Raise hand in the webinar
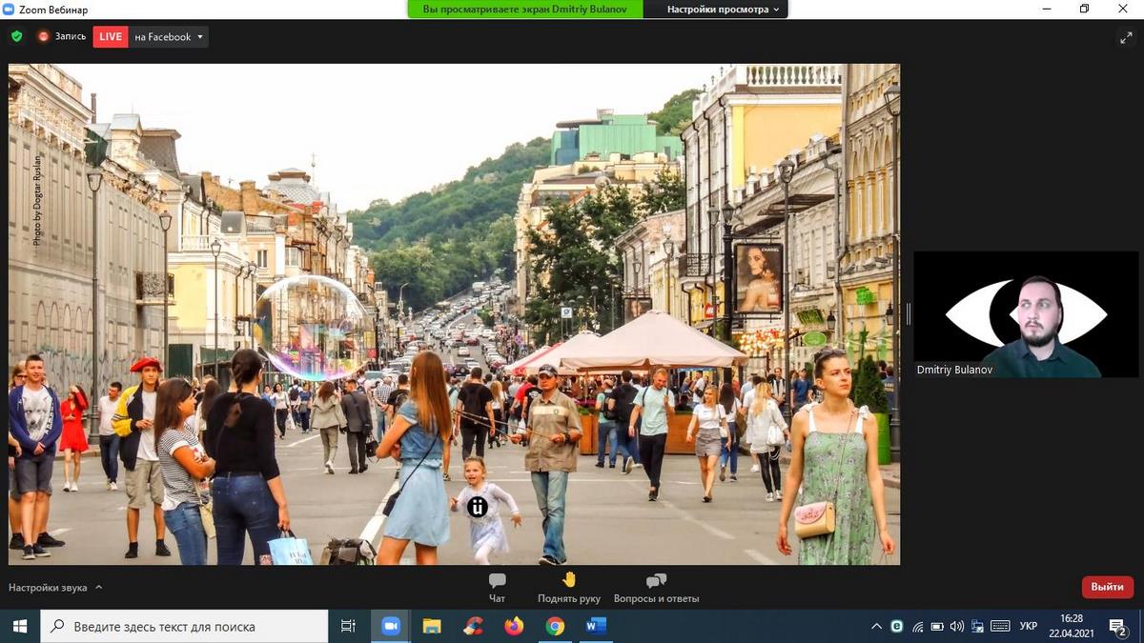The height and width of the screenshot is (643, 1144). [x=569, y=588]
